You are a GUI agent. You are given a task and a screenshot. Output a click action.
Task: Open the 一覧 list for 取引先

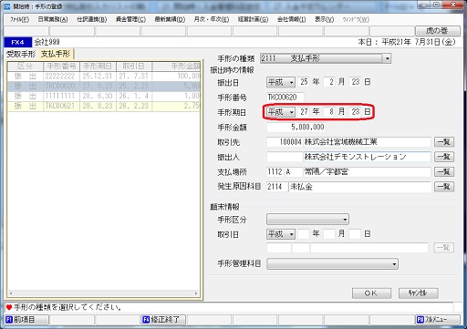tap(444, 142)
